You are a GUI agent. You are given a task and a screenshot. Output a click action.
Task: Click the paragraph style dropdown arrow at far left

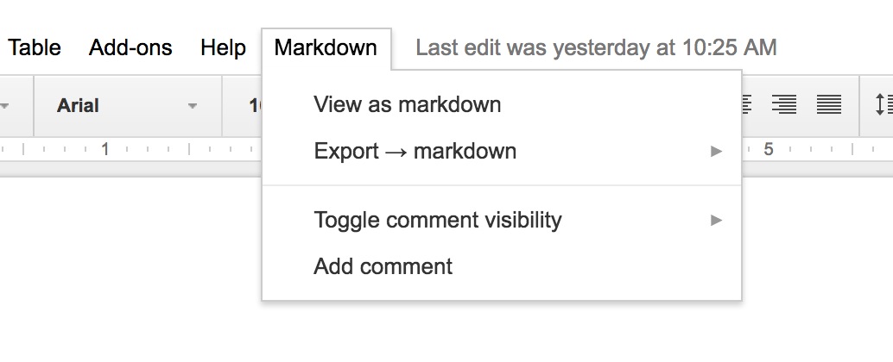(x=5, y=106)
